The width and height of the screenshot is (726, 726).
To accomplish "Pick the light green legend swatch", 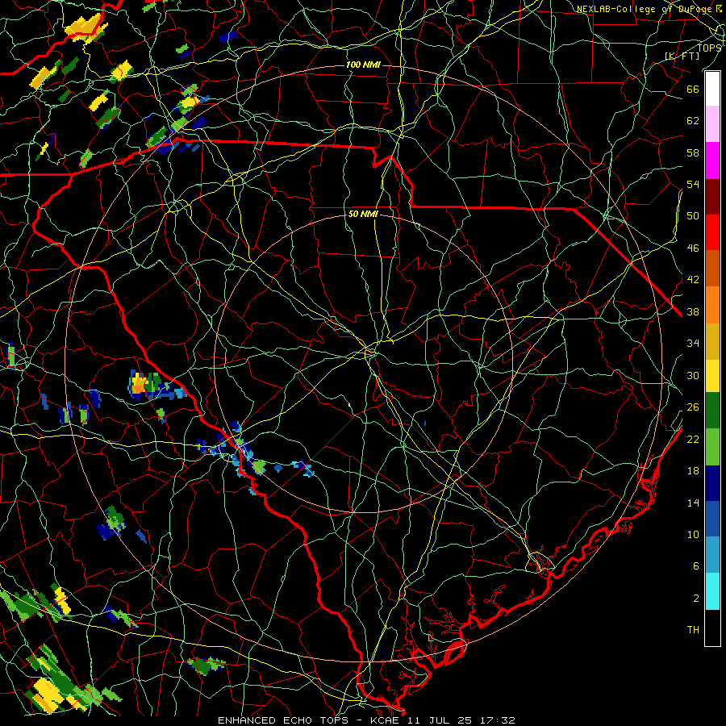I will point(712,447).
